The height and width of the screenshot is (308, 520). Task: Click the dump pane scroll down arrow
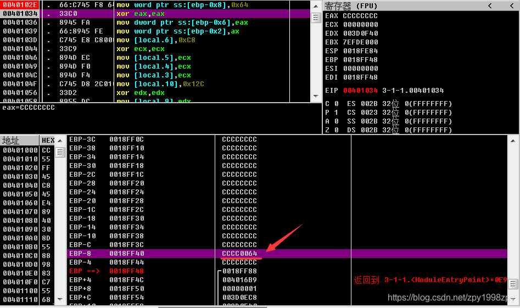pos(60,299)
